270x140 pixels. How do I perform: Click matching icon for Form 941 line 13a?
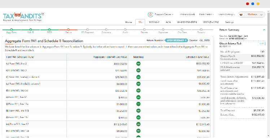[138, 131]
